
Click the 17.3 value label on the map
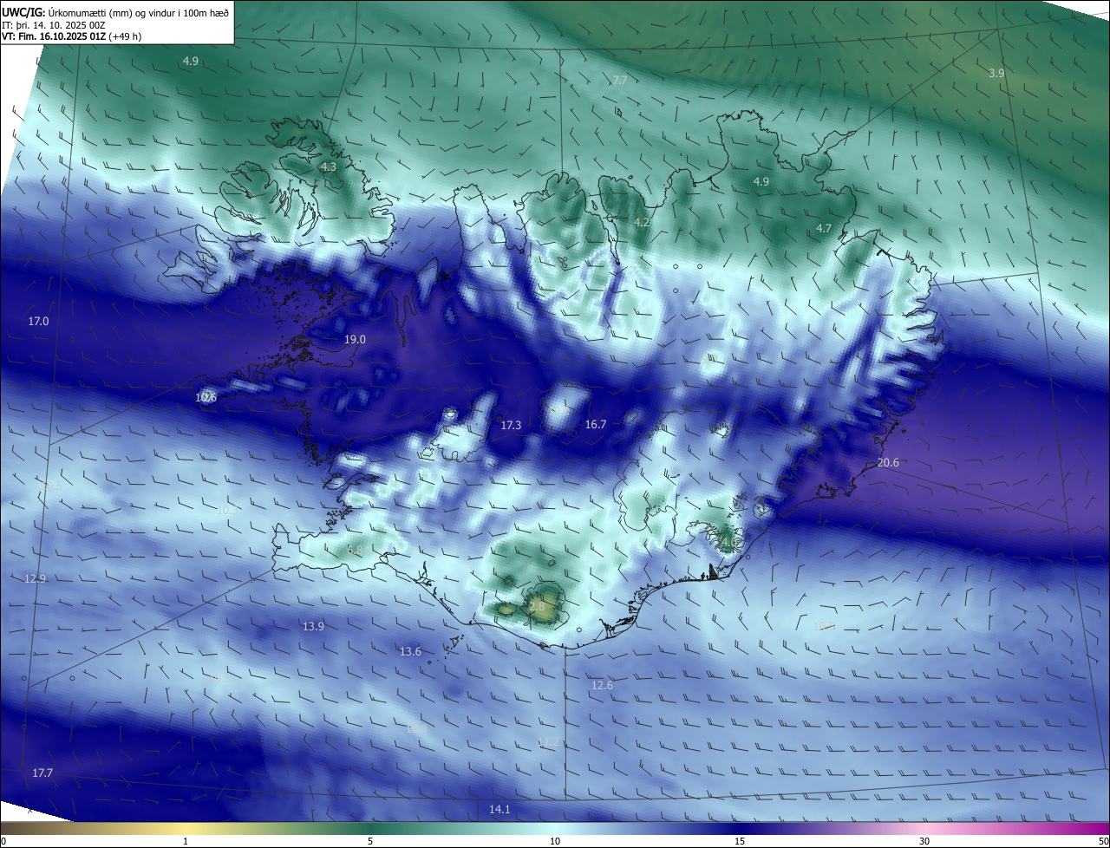(x=511, y=426)
